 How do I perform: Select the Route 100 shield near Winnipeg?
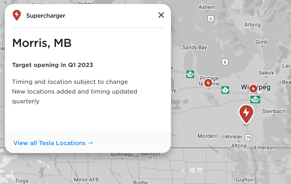pos(255,99)
